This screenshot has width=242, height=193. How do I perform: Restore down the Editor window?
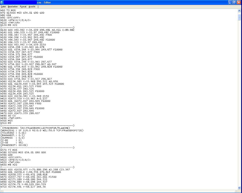coord(234,2)
